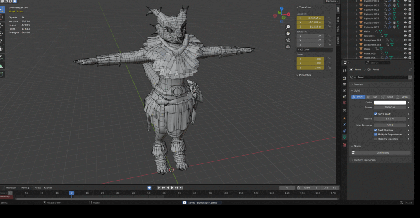Switch perspective/orthographic grid icon
Viewport: 420px width, 218px height.
(288, 46)
